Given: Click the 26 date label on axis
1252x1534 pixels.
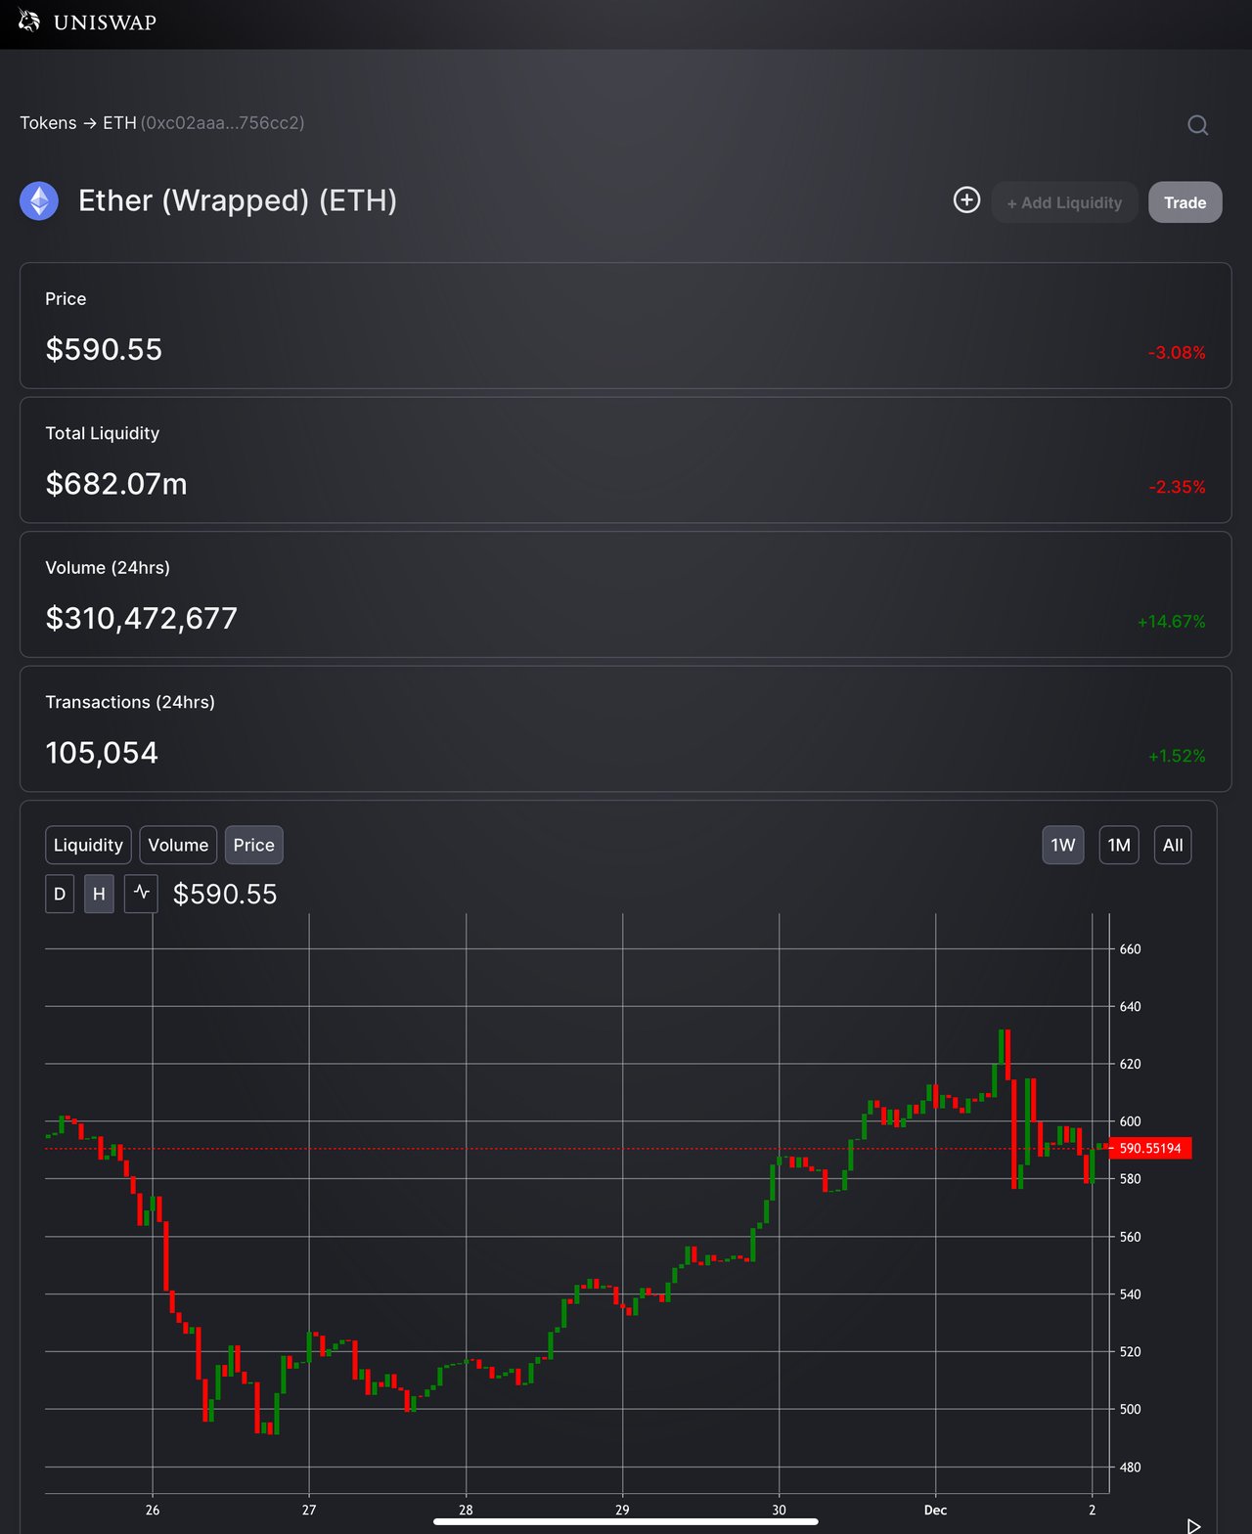Looking at the screenshot, I should [153, 1511].
